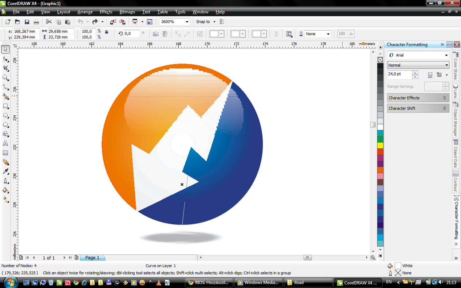This screenshot has height=288, width=461.
Task: Select the Interactive Blend tool
Action: click(x=5, y=162)
